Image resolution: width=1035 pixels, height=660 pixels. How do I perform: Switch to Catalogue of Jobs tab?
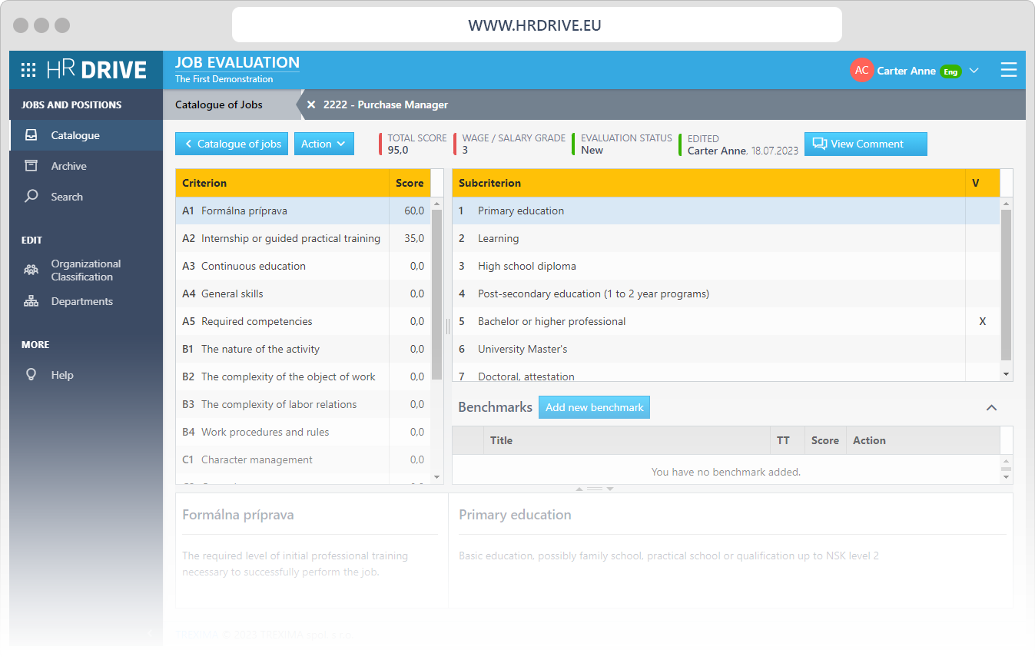pos(219,104)
